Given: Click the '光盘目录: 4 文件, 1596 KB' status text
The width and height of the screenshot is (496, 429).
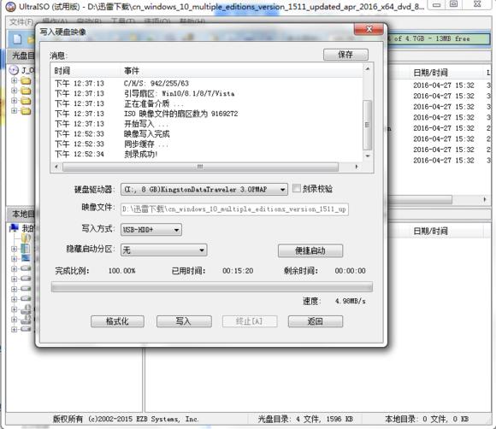Looking at the screenshot, I should (305, 419).
